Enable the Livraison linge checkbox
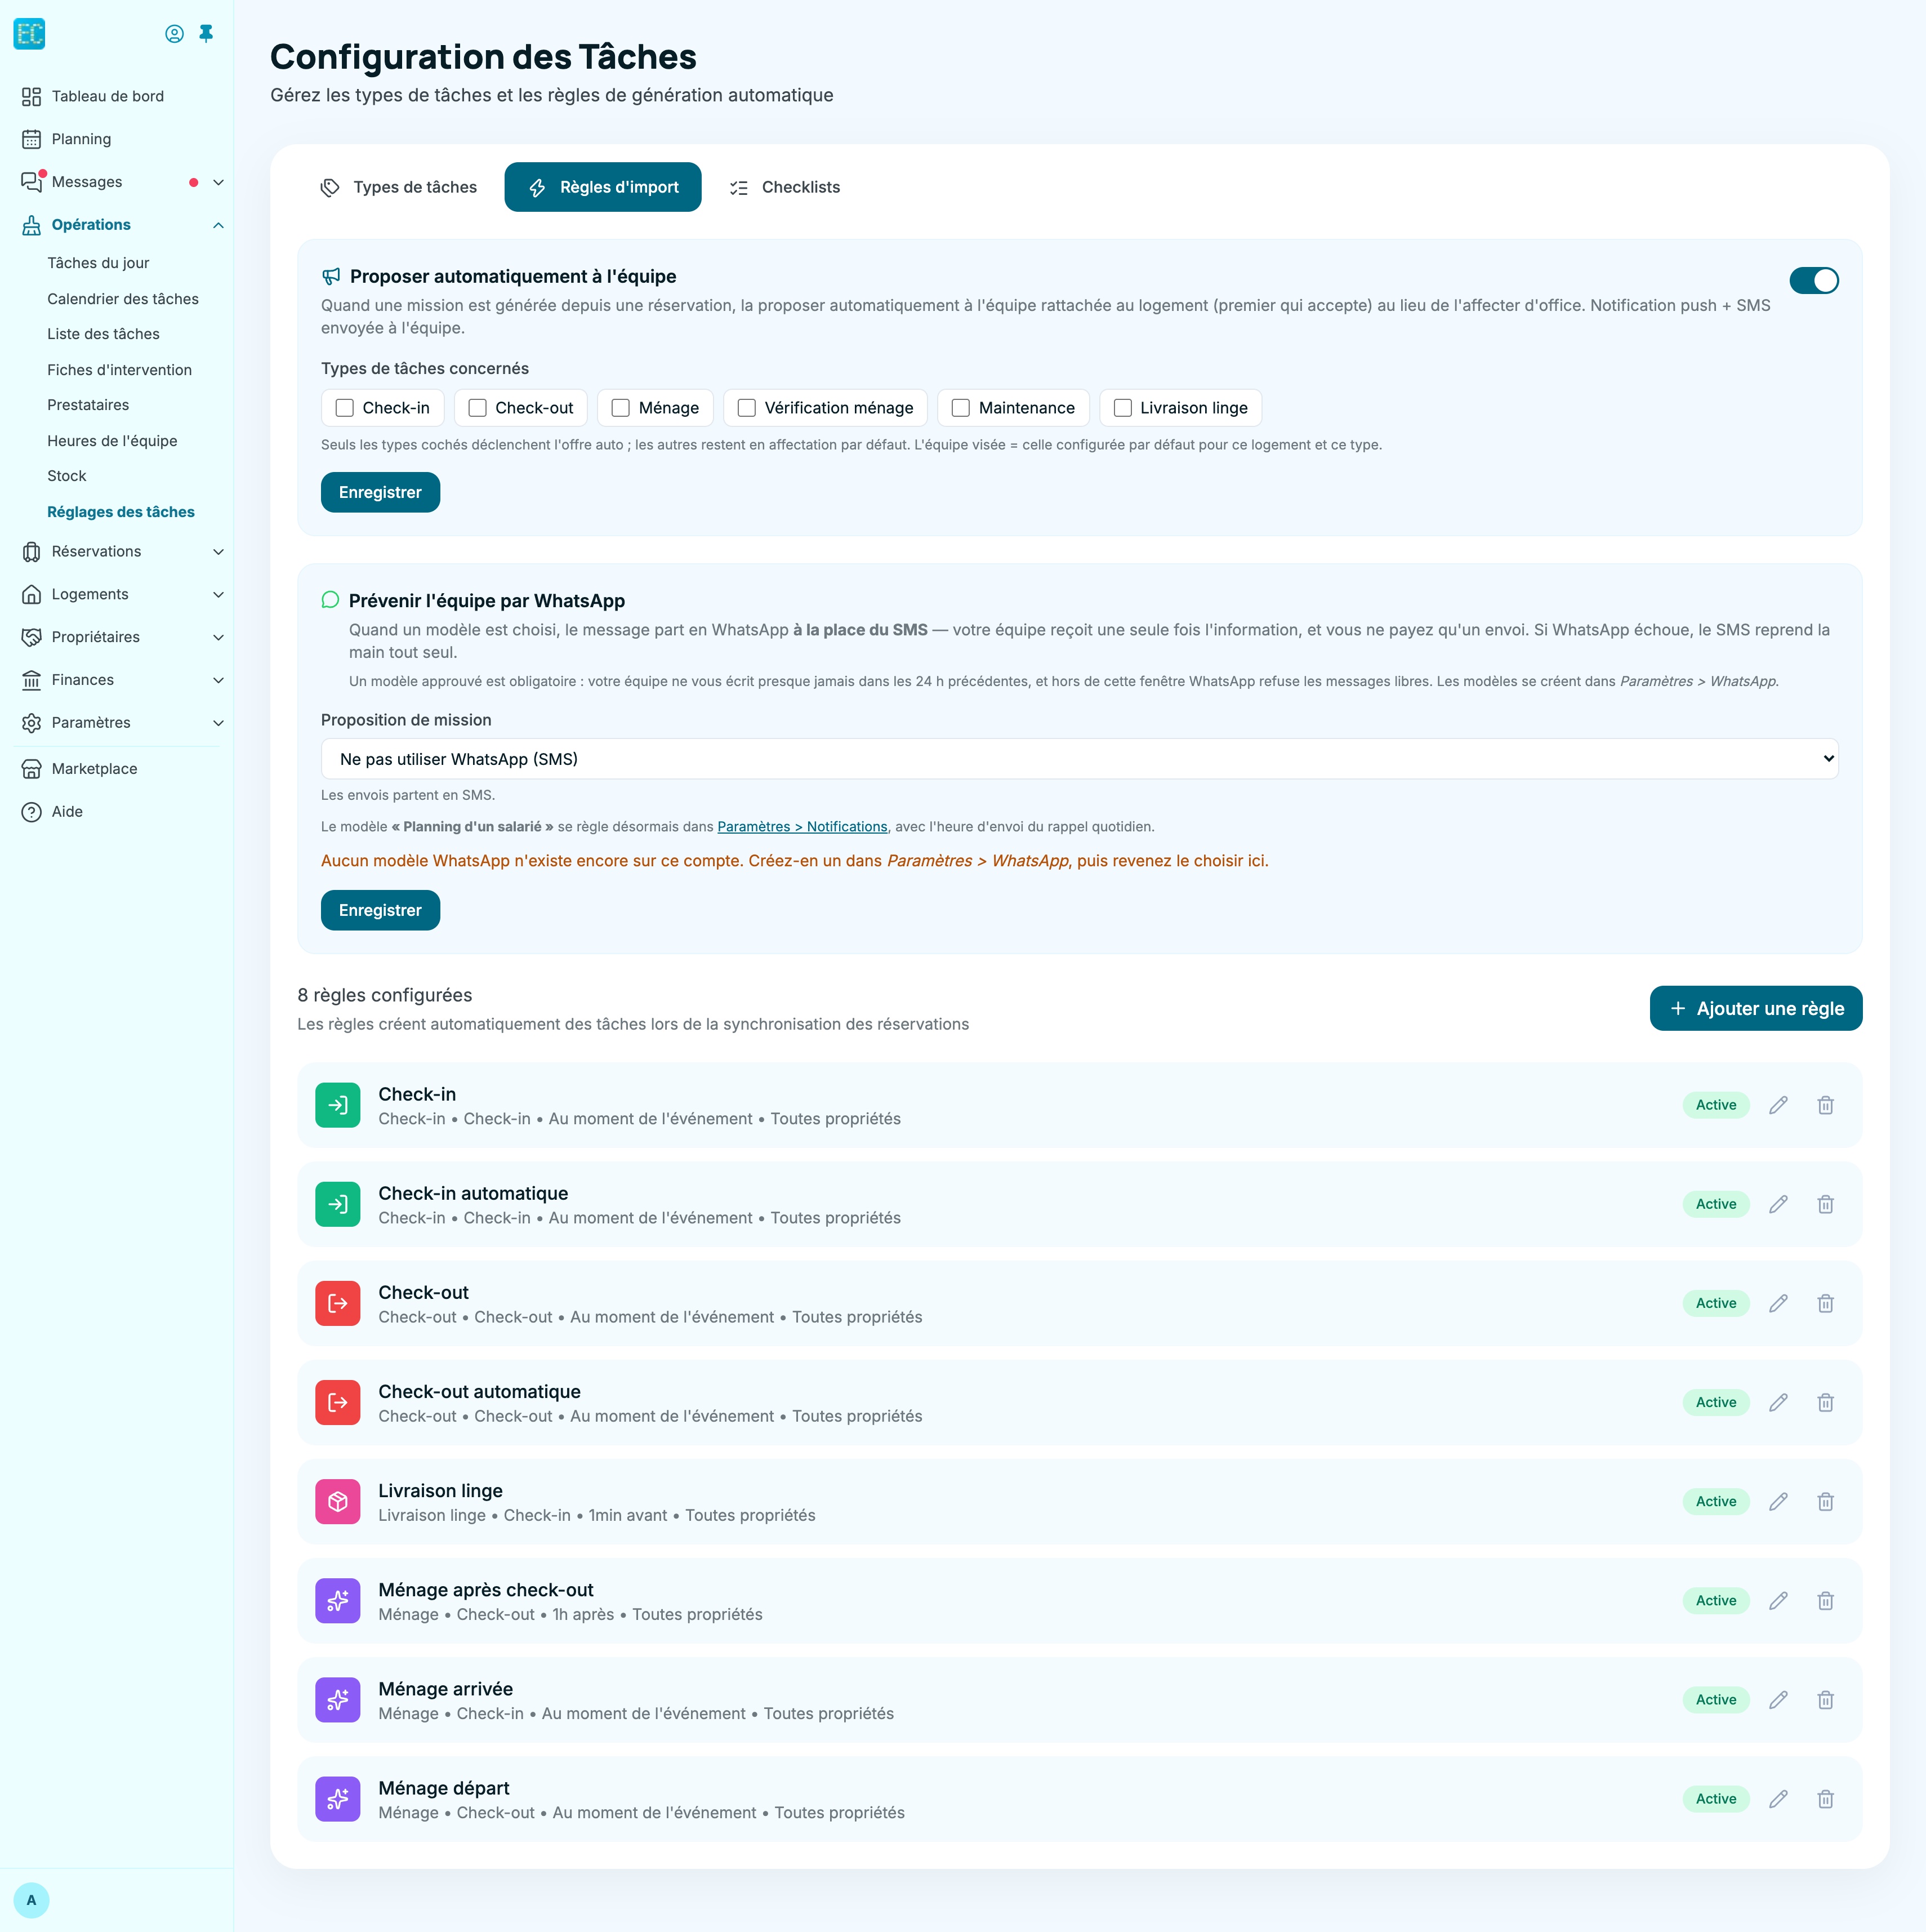Screen dimensions: 1926x1932 click(x=1123, y=408)
